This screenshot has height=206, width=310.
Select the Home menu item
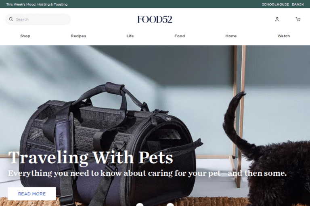pos(231,36)
